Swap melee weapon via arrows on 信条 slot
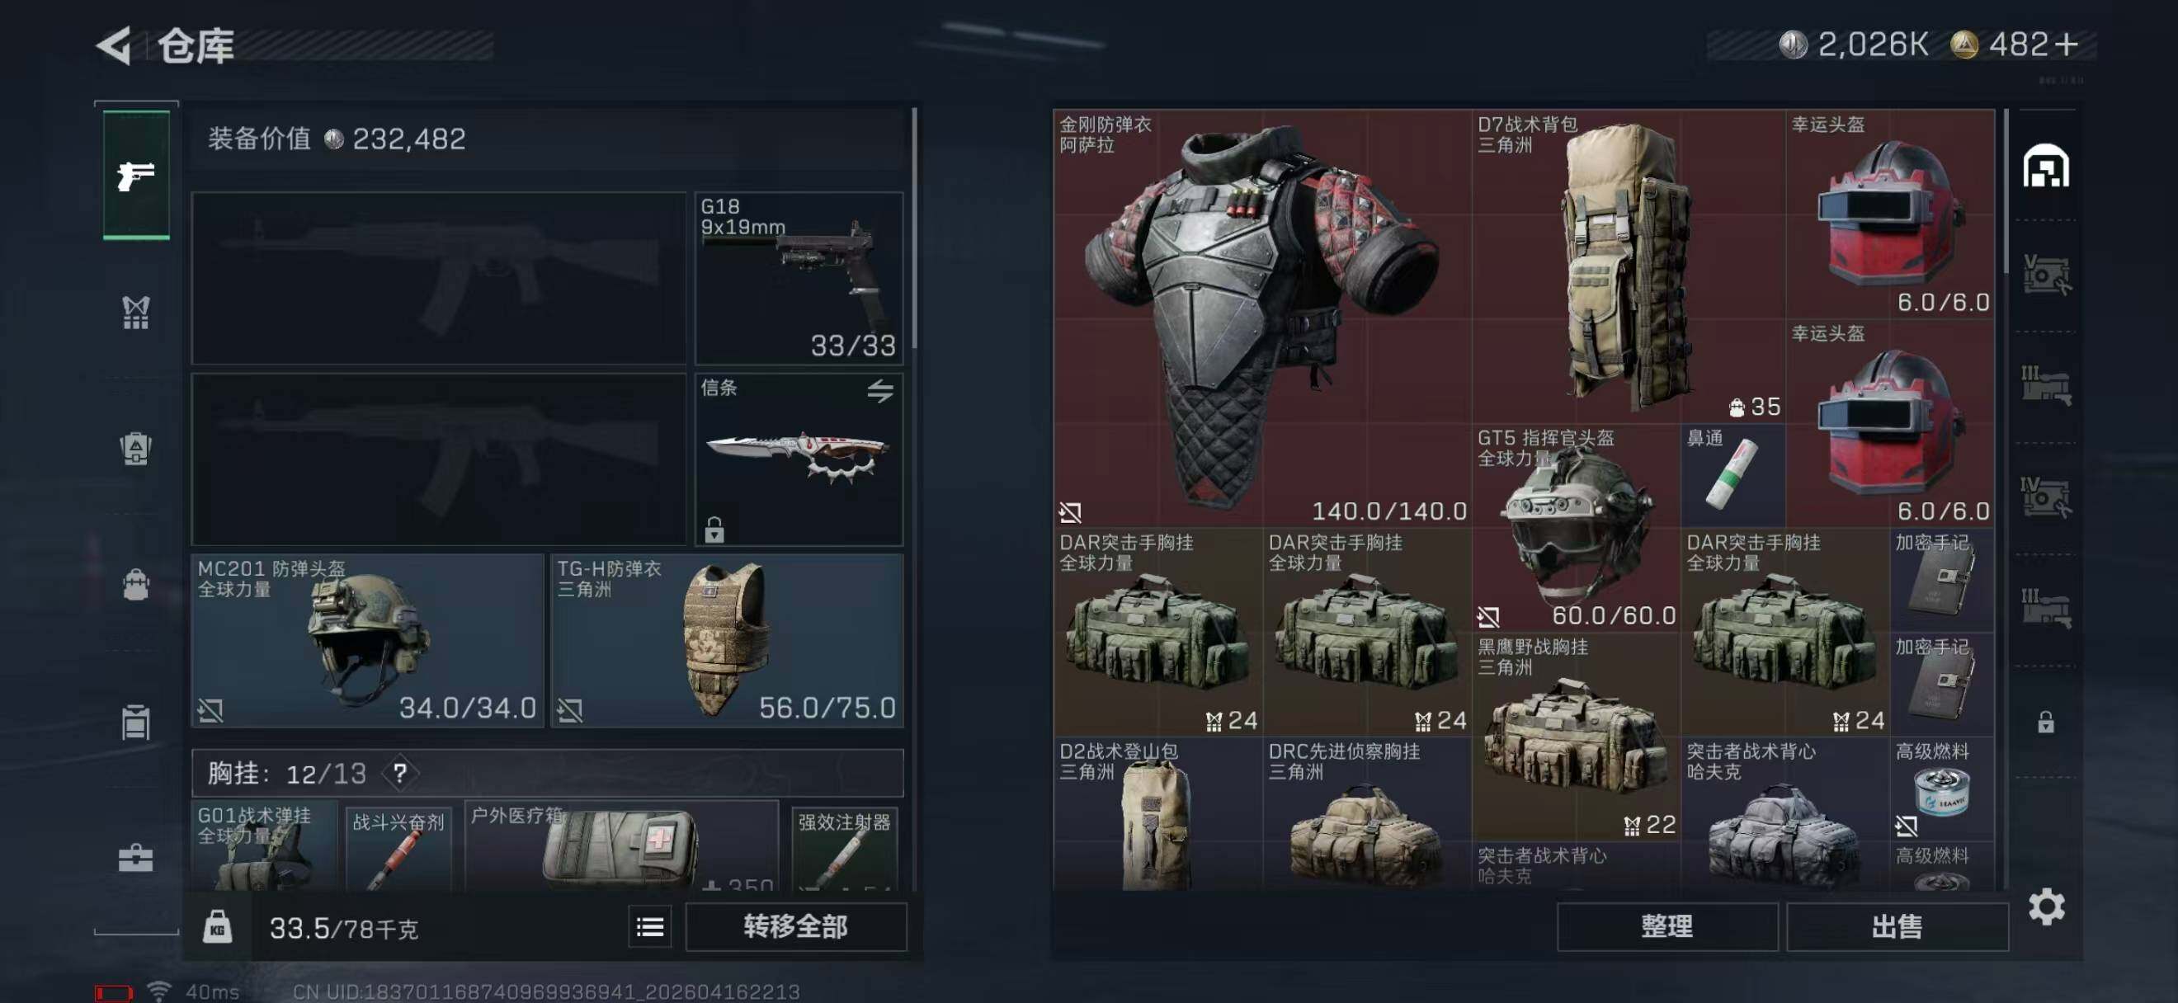The height and width of the screenshot is (1003, 2178). [x=880, y=390]
